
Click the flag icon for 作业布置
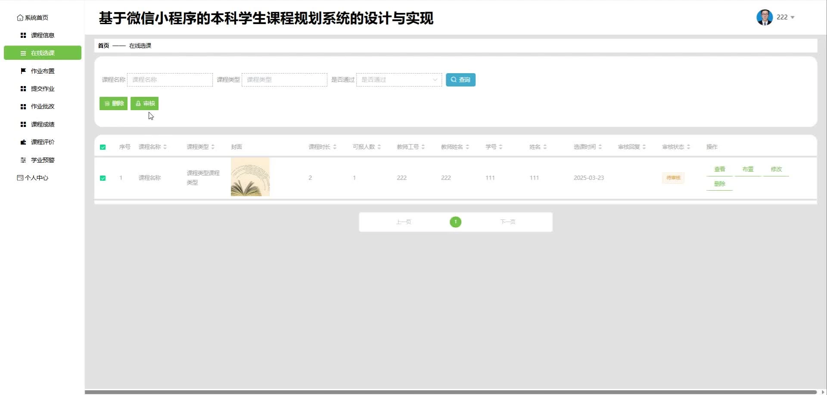23,71
